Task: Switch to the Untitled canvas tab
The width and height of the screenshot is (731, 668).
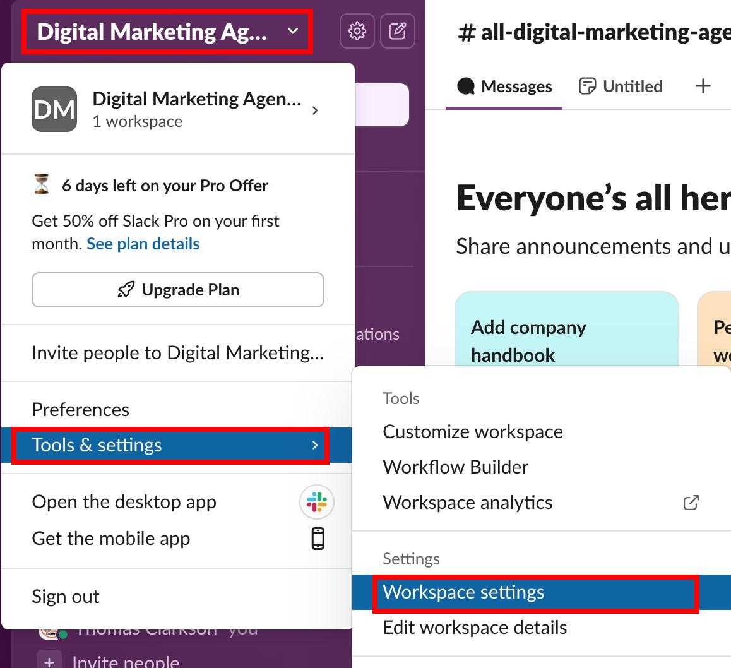Action: coord(621,86)
